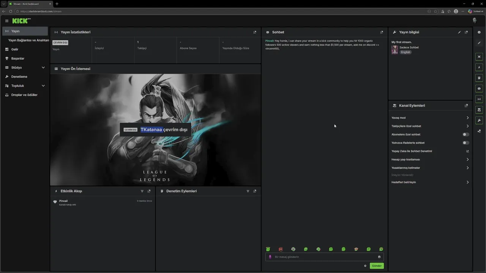Click Pinvail username in chat message
486x273 pixels.
269,41
